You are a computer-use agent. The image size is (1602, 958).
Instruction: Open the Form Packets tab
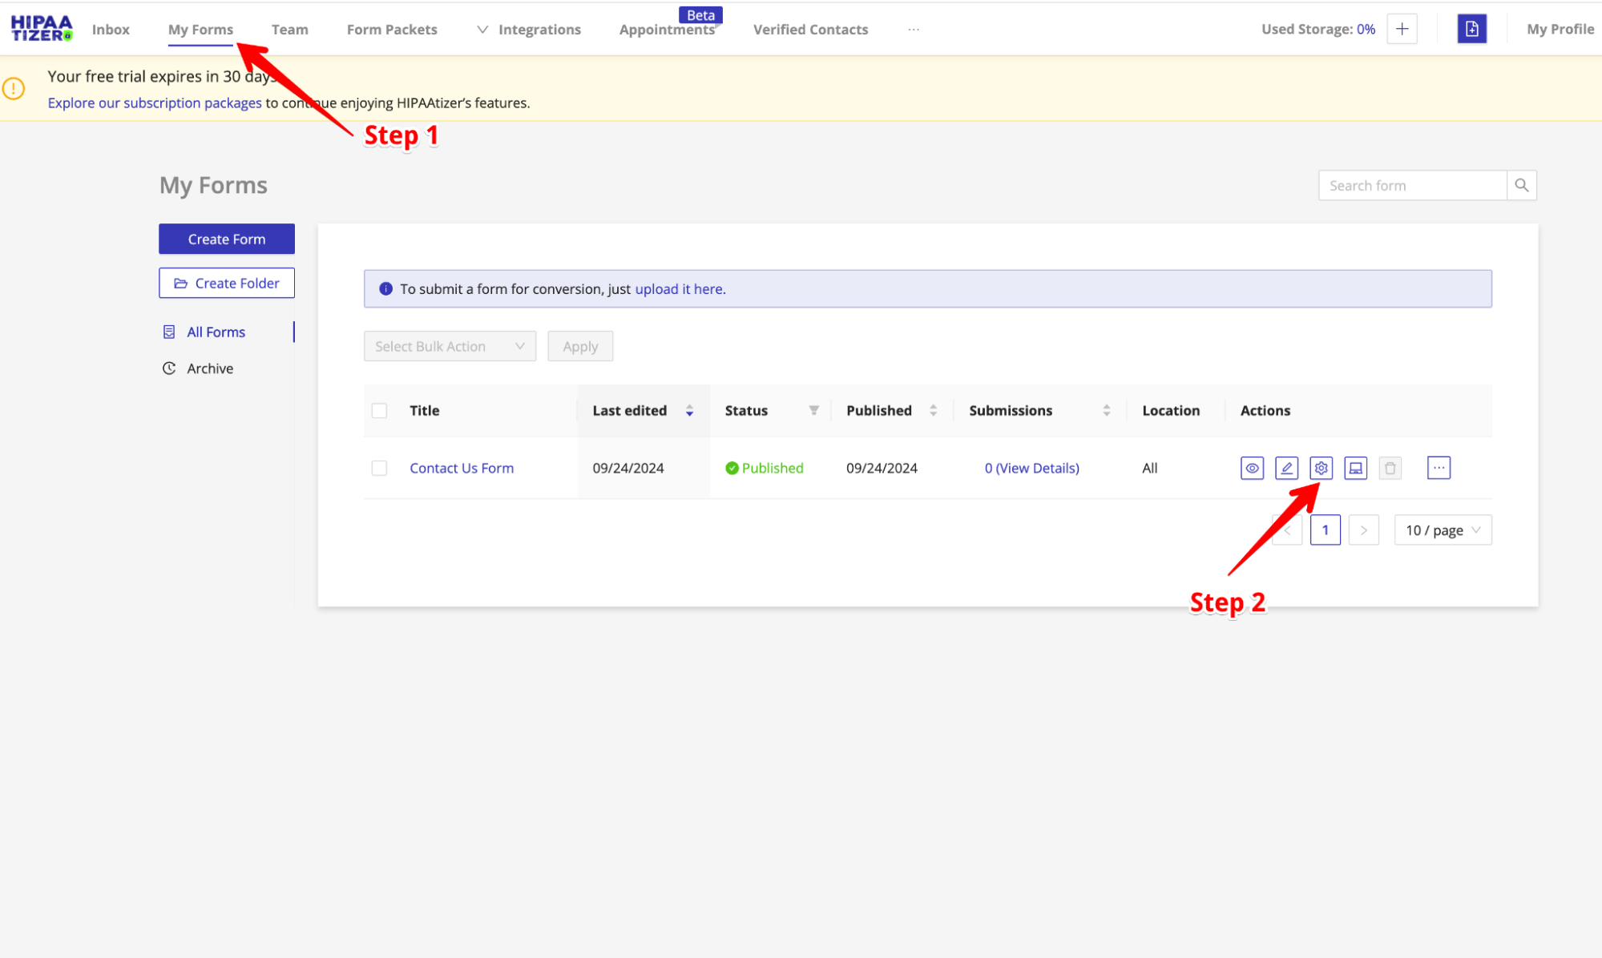click(392, 30)
